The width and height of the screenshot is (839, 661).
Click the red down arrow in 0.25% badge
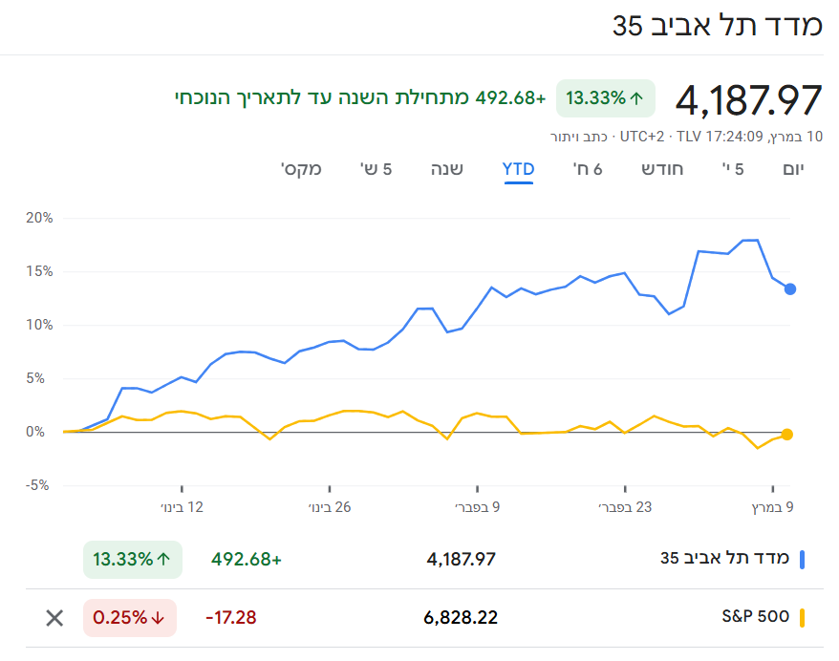coord(158,618)
